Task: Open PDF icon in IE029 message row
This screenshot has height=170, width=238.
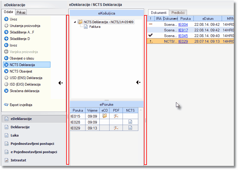Action: click(x=116, y=128)
